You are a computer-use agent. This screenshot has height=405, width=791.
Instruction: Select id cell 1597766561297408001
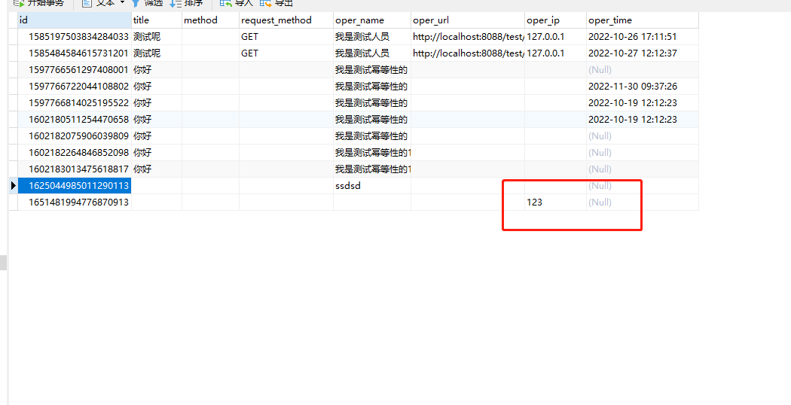pyautogui.click(x=75, y=69)
